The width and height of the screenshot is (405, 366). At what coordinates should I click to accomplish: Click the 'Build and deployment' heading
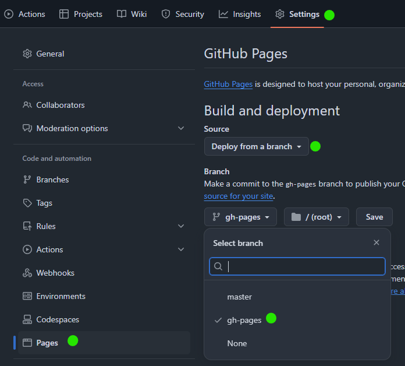[272, 111]
